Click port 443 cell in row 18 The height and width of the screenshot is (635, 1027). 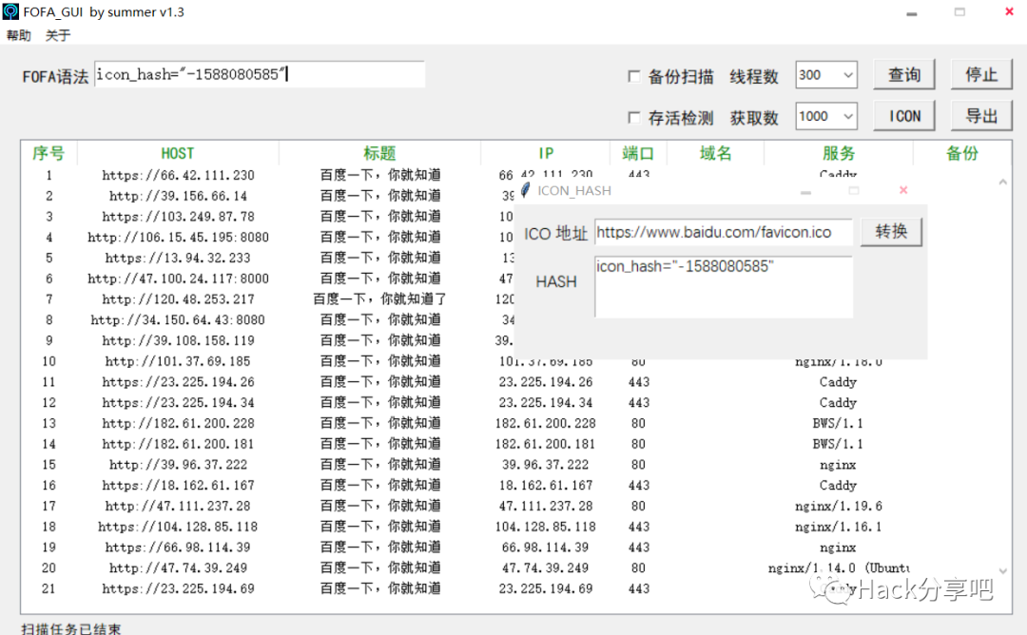(x=639, y=527)
